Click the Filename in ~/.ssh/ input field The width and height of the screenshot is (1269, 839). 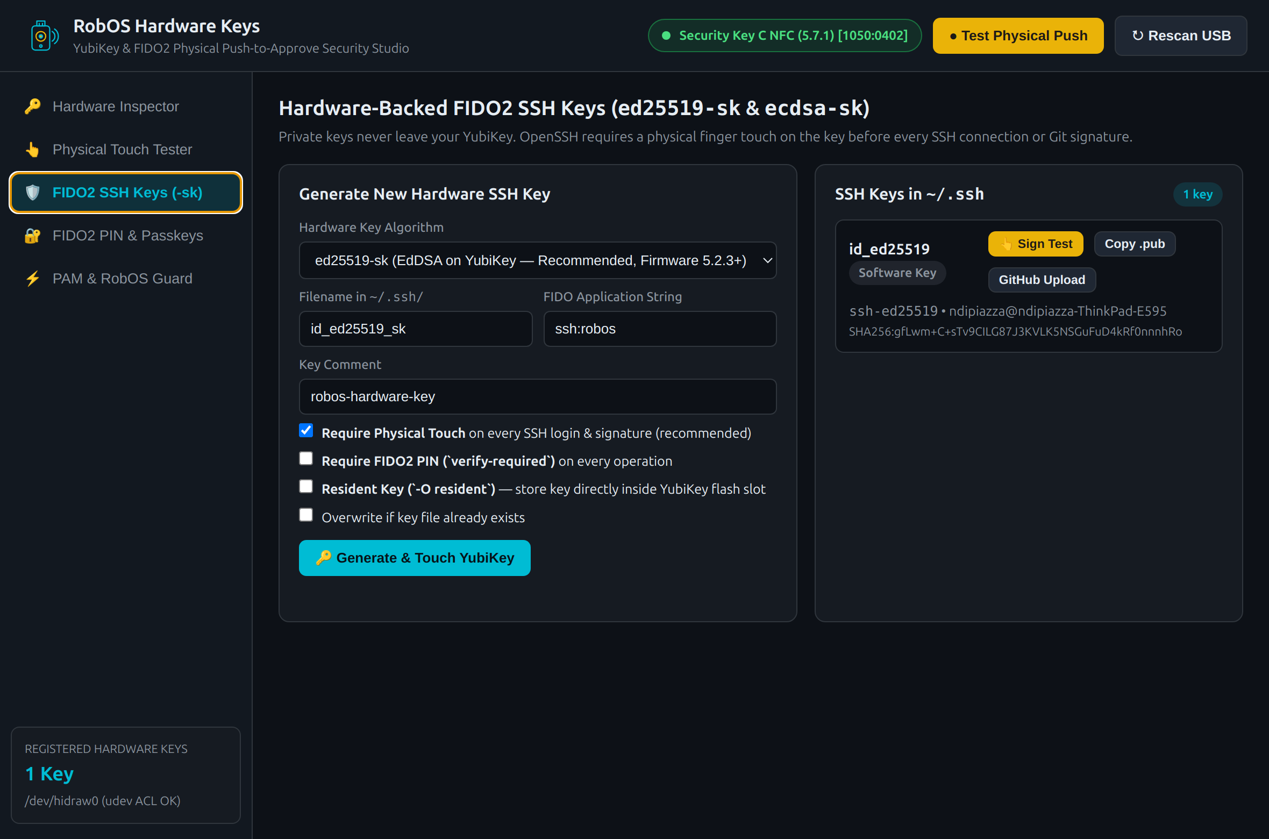pos(416,329)
